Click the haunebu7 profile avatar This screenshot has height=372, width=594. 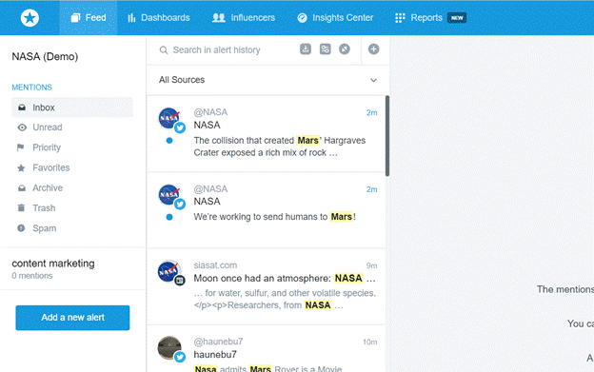(x=168, y=347)
